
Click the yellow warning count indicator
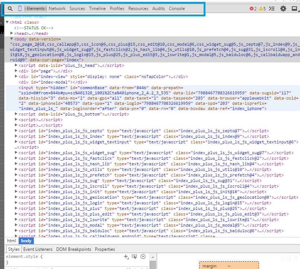click(x=262, y=9)
